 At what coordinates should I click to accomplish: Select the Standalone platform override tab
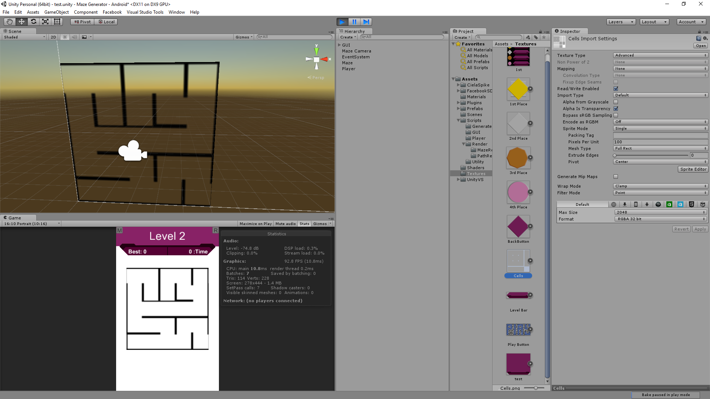(x=625, y=204)
